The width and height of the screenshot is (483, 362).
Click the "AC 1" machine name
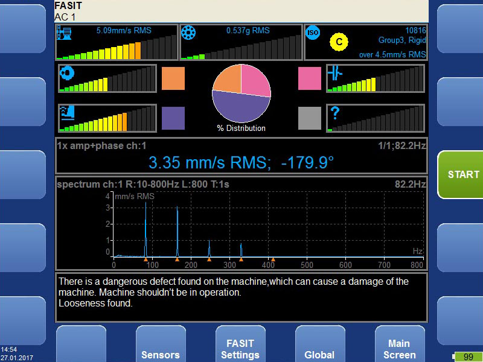(65, 17)
